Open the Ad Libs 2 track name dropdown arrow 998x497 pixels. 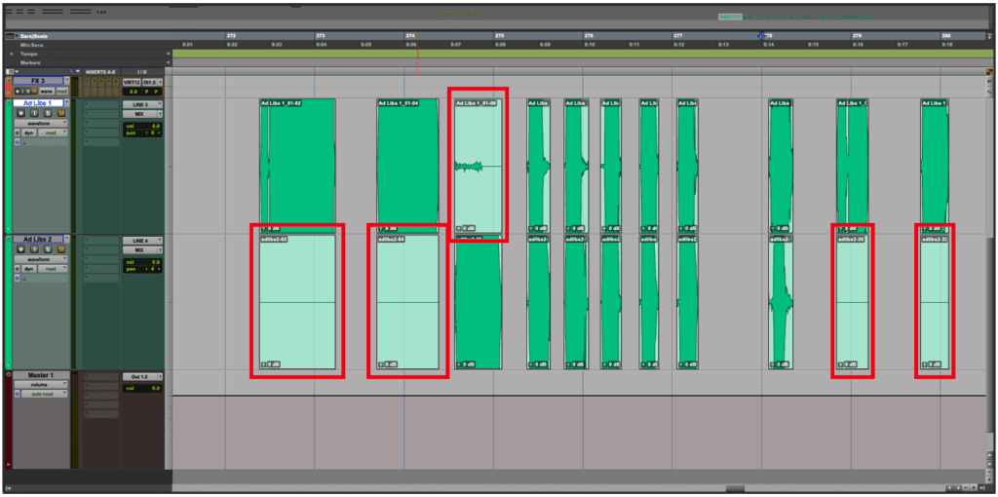(67, 239)
